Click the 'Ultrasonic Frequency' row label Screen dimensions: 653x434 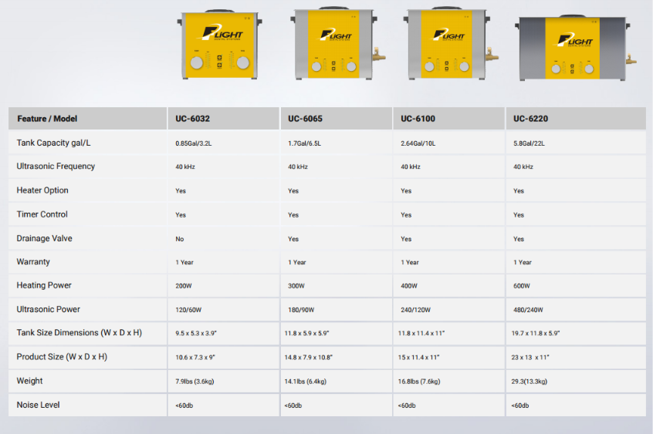click(x=56, y=166)
